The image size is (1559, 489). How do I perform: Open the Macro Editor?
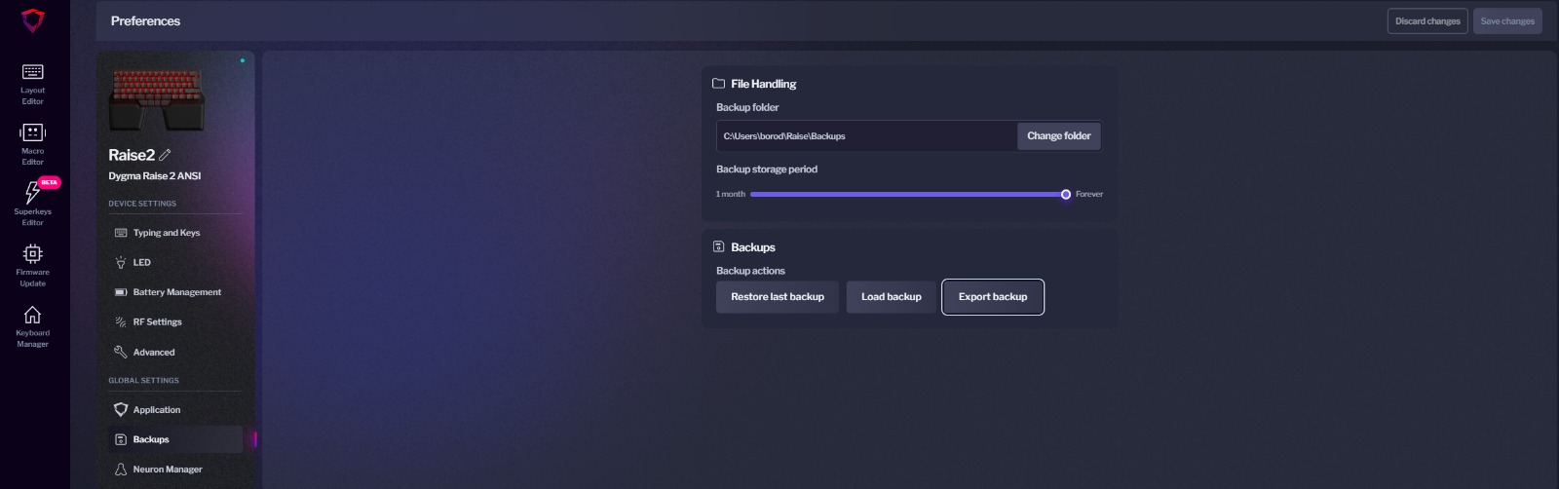[x=32, y=144]
